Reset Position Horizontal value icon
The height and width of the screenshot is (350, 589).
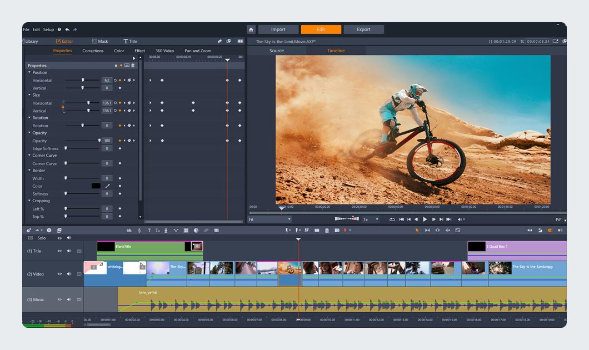(116, 81)
